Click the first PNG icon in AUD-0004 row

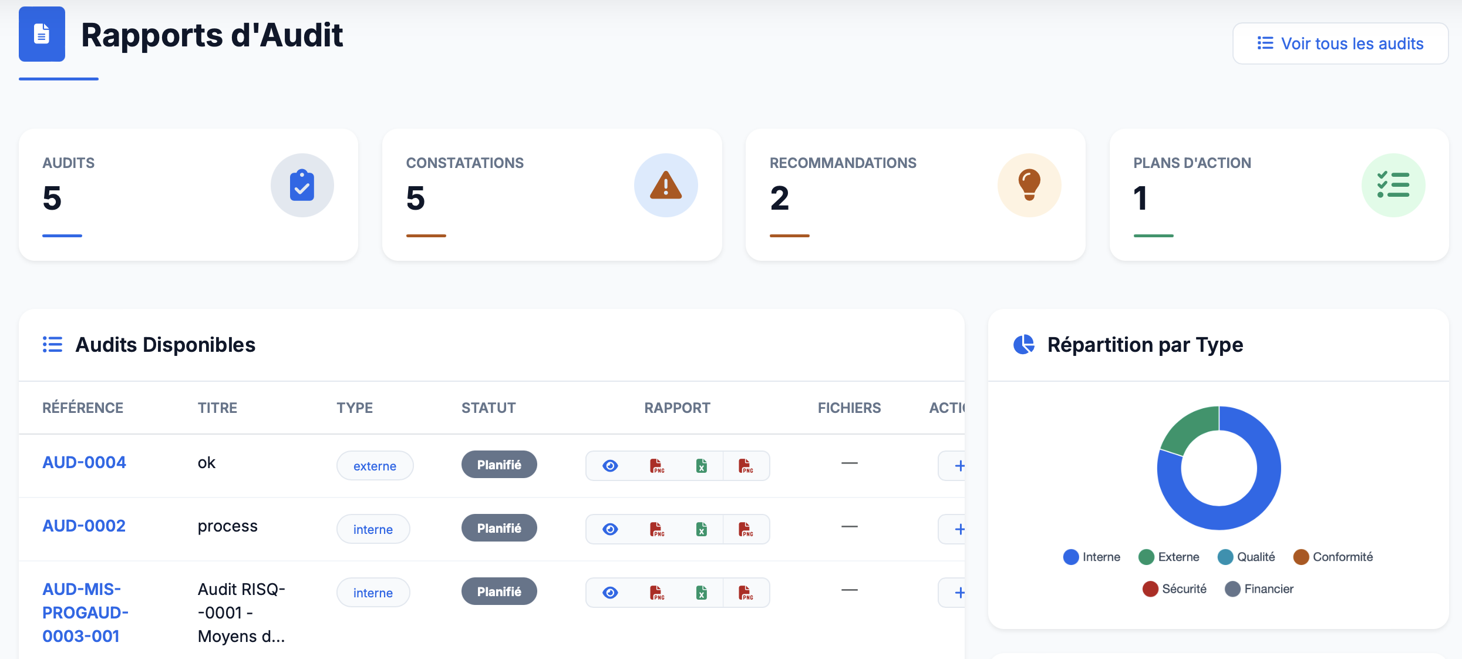pos(656,466)
